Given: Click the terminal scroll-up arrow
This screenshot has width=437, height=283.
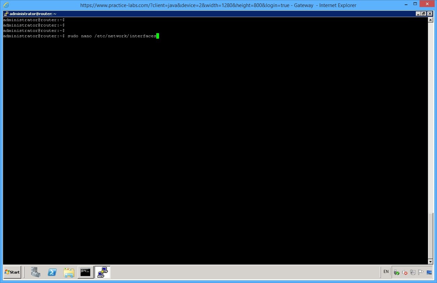Looking at the screenshot, I should (x=431, y=19).
